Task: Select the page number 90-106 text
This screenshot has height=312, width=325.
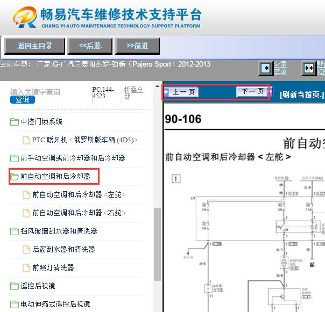Action: point(183,119)
